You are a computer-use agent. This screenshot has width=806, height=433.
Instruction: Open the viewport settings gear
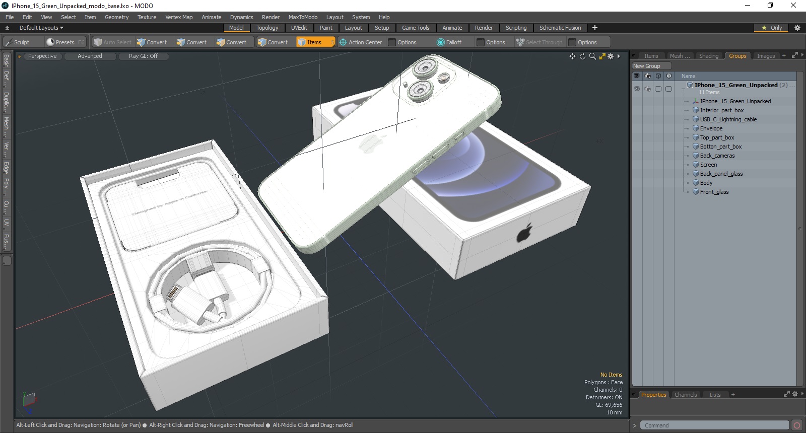click(611, 56)
